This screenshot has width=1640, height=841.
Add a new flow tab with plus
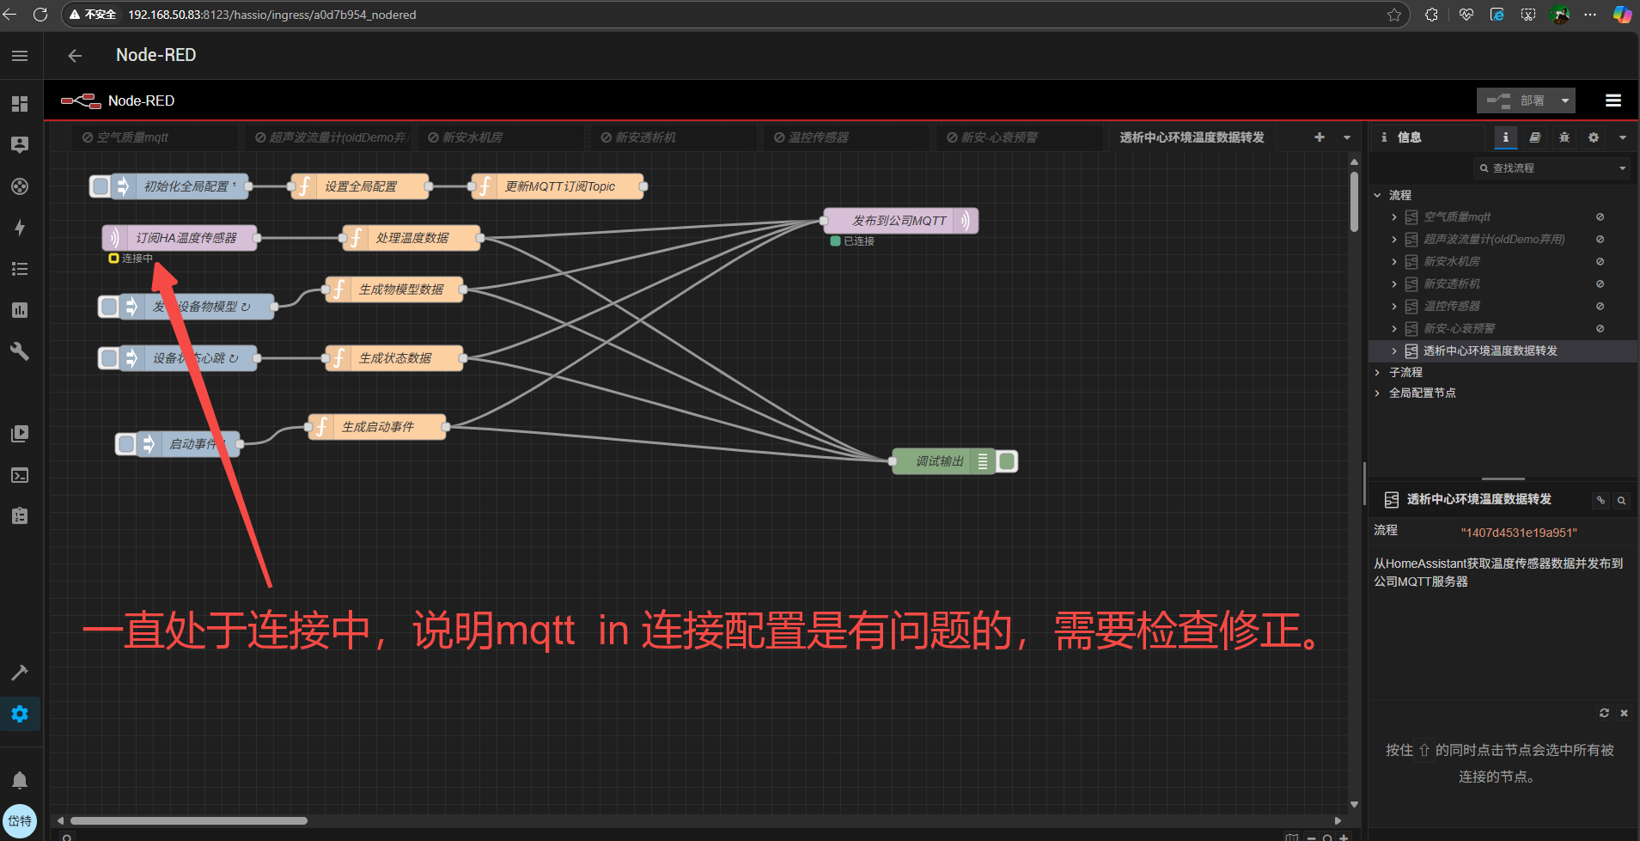click(x=1319, y=137)
